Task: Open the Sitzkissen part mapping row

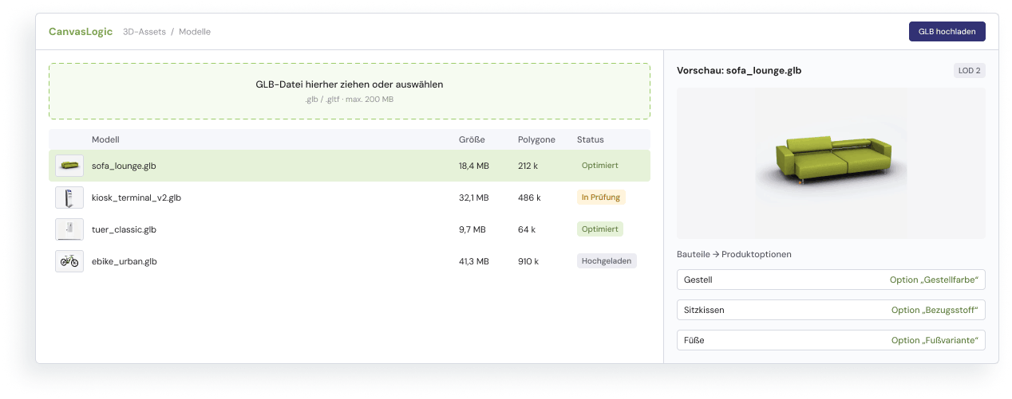Action: [831, 311]
